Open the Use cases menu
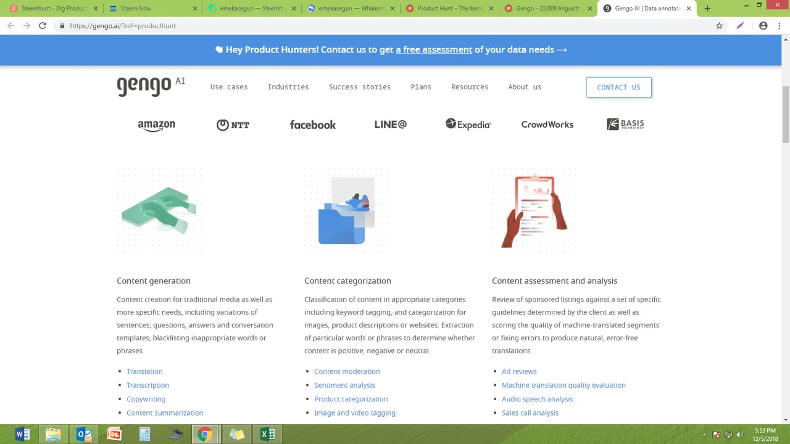790x444 pixels. pos(229,87)
